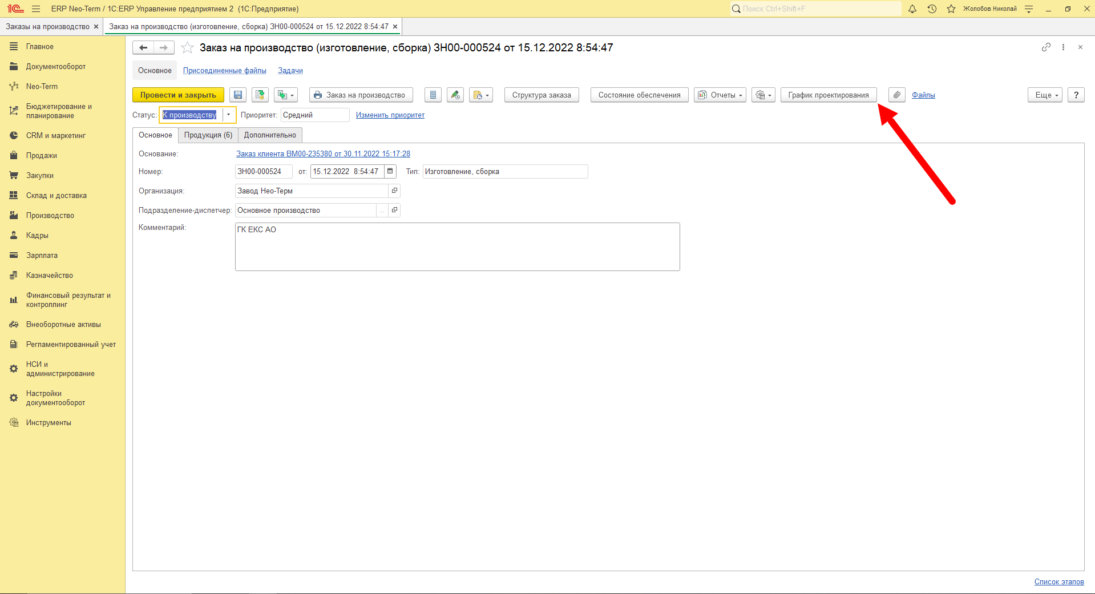Click the График проектирования button

[x=829, y=95]
